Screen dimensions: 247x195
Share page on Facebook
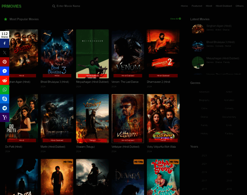coord(5,43)
